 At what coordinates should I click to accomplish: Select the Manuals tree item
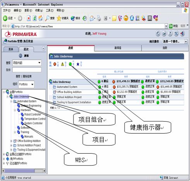click(x=29, y=137)
